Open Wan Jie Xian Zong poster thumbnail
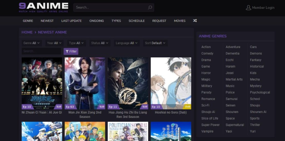The height and width of the screenshot is (141, 285). click(x=85, y=83)
